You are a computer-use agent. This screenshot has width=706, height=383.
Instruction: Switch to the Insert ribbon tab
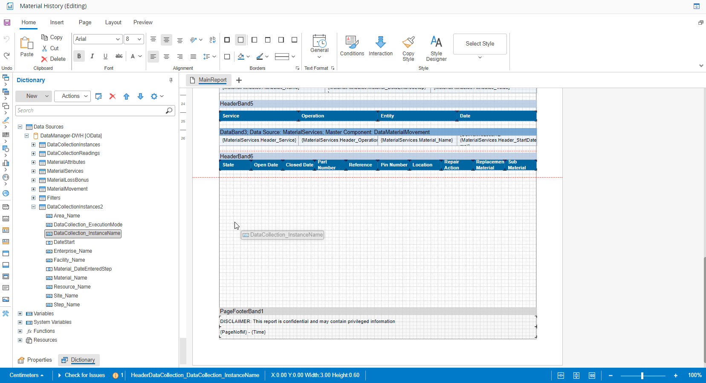(x=57, y=23)
